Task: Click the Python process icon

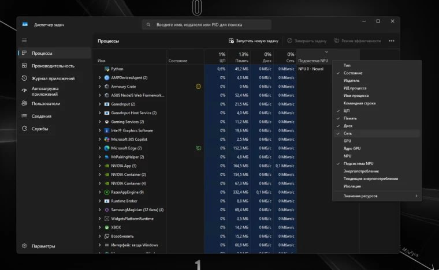Action: point(107,69)
